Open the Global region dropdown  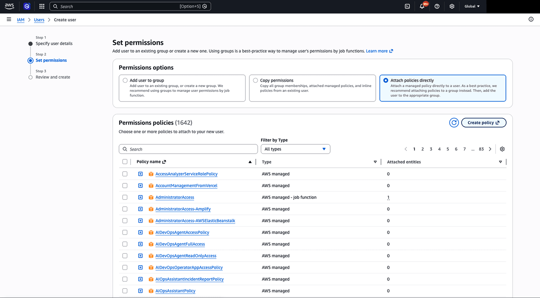(x=472, y=6)
